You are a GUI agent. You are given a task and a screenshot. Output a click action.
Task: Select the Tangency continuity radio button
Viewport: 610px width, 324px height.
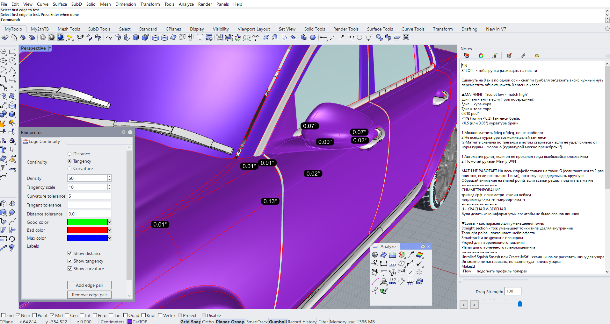(x=69, y=161)
